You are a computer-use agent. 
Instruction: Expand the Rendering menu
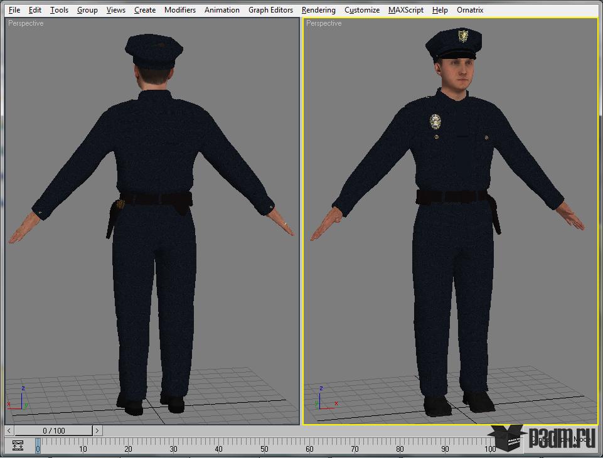pos(318,10)
